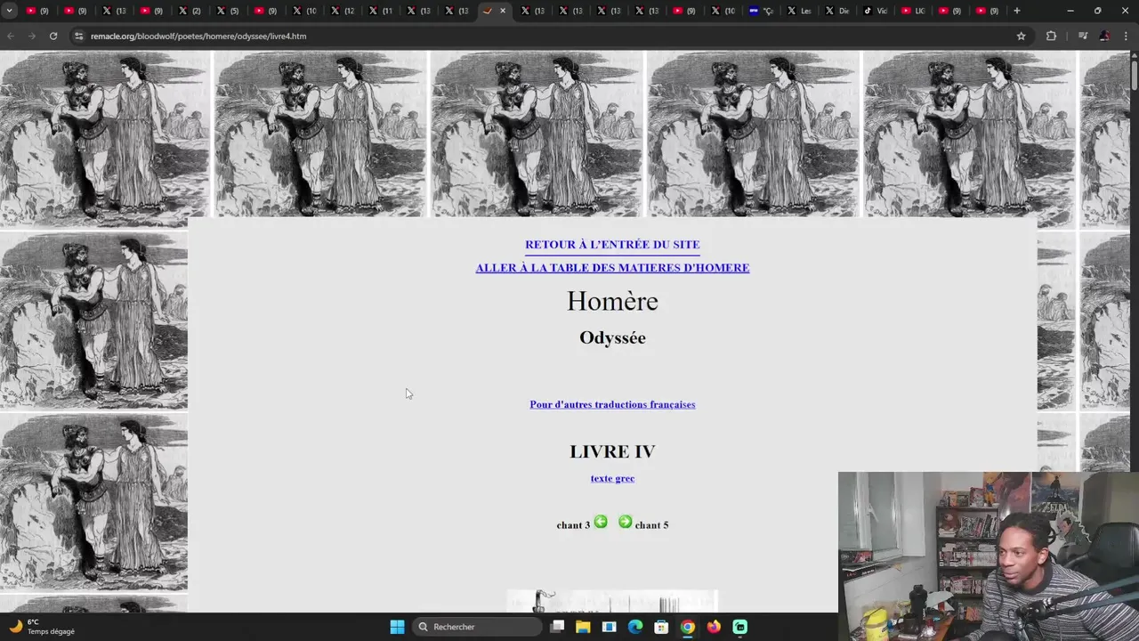This screenshot has height=641, width=1139.
Task: Click the chant 3 label
Action: pos(573,525)
